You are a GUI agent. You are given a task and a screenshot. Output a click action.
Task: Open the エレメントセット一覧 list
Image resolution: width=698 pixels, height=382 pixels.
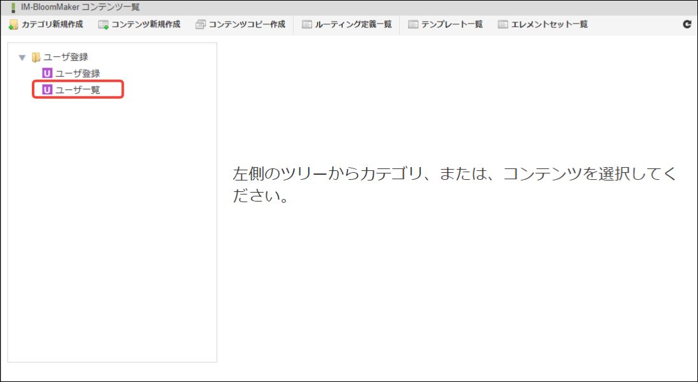[543, 24]
